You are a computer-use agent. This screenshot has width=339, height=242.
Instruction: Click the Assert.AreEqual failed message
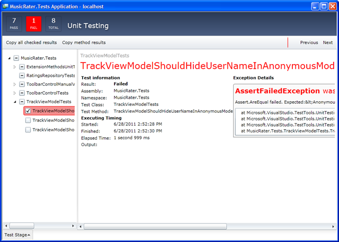(x=285, y=102)
